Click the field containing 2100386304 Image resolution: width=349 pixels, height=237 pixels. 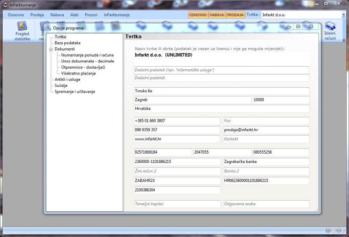(177, 190)
